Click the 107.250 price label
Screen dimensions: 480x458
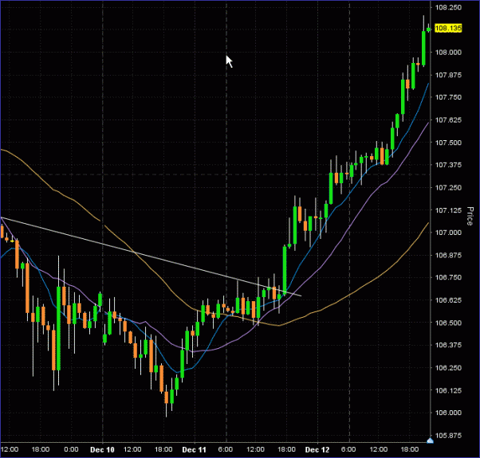click(x=448, y=187)
